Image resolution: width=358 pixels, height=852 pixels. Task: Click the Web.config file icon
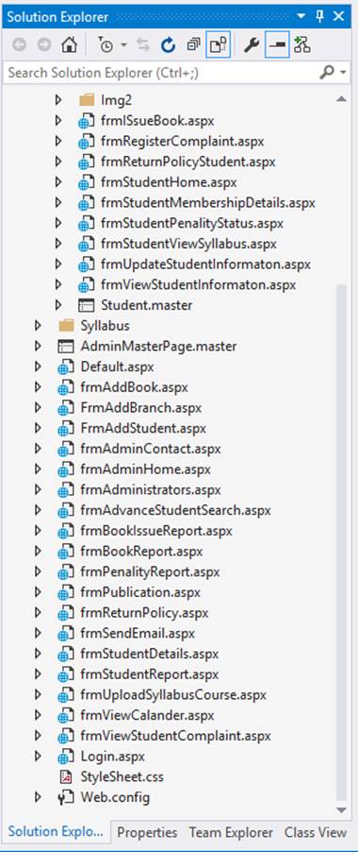(66, 797)
